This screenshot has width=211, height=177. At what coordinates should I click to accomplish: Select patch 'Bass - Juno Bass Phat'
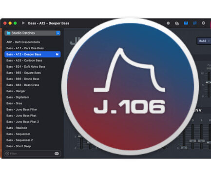click(x=21, y=116)
